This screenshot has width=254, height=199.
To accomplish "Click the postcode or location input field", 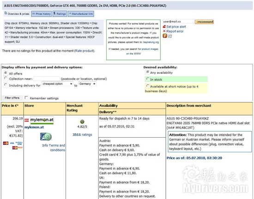I will 47,78.
